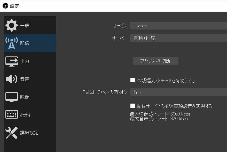Open the サービス dropdown showing Twitch
227x152 pixels.
tap(178, 26)
